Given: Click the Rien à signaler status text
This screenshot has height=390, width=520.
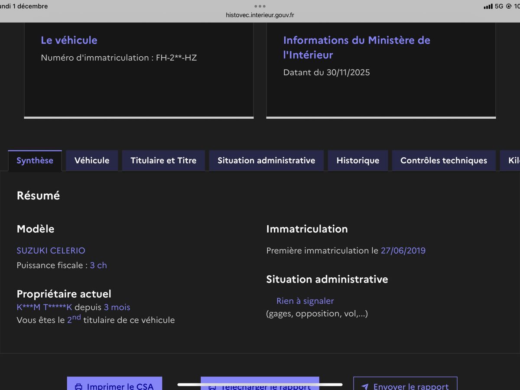Looking at the screenshot, I should point(305,301).
